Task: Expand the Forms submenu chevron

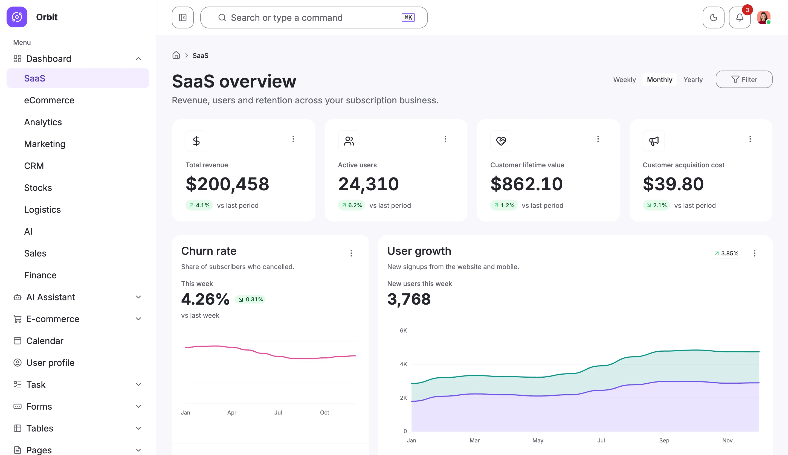Action: pyautogui.click(x=138, y=406)
